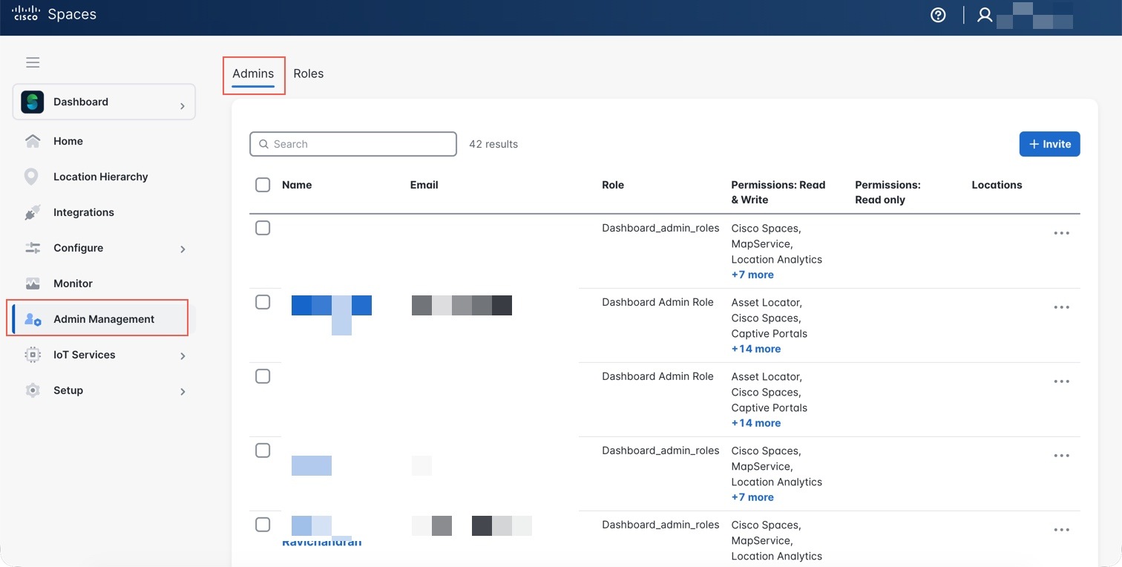This screenshot has width=1122, height=567.
Task: Open Integrations via its plug icon
Action: (33, 212)
